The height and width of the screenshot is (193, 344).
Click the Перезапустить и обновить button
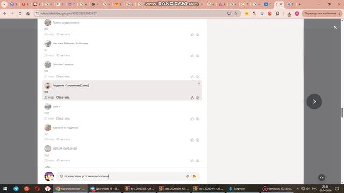pyautogui.click(x=321, y=13)
